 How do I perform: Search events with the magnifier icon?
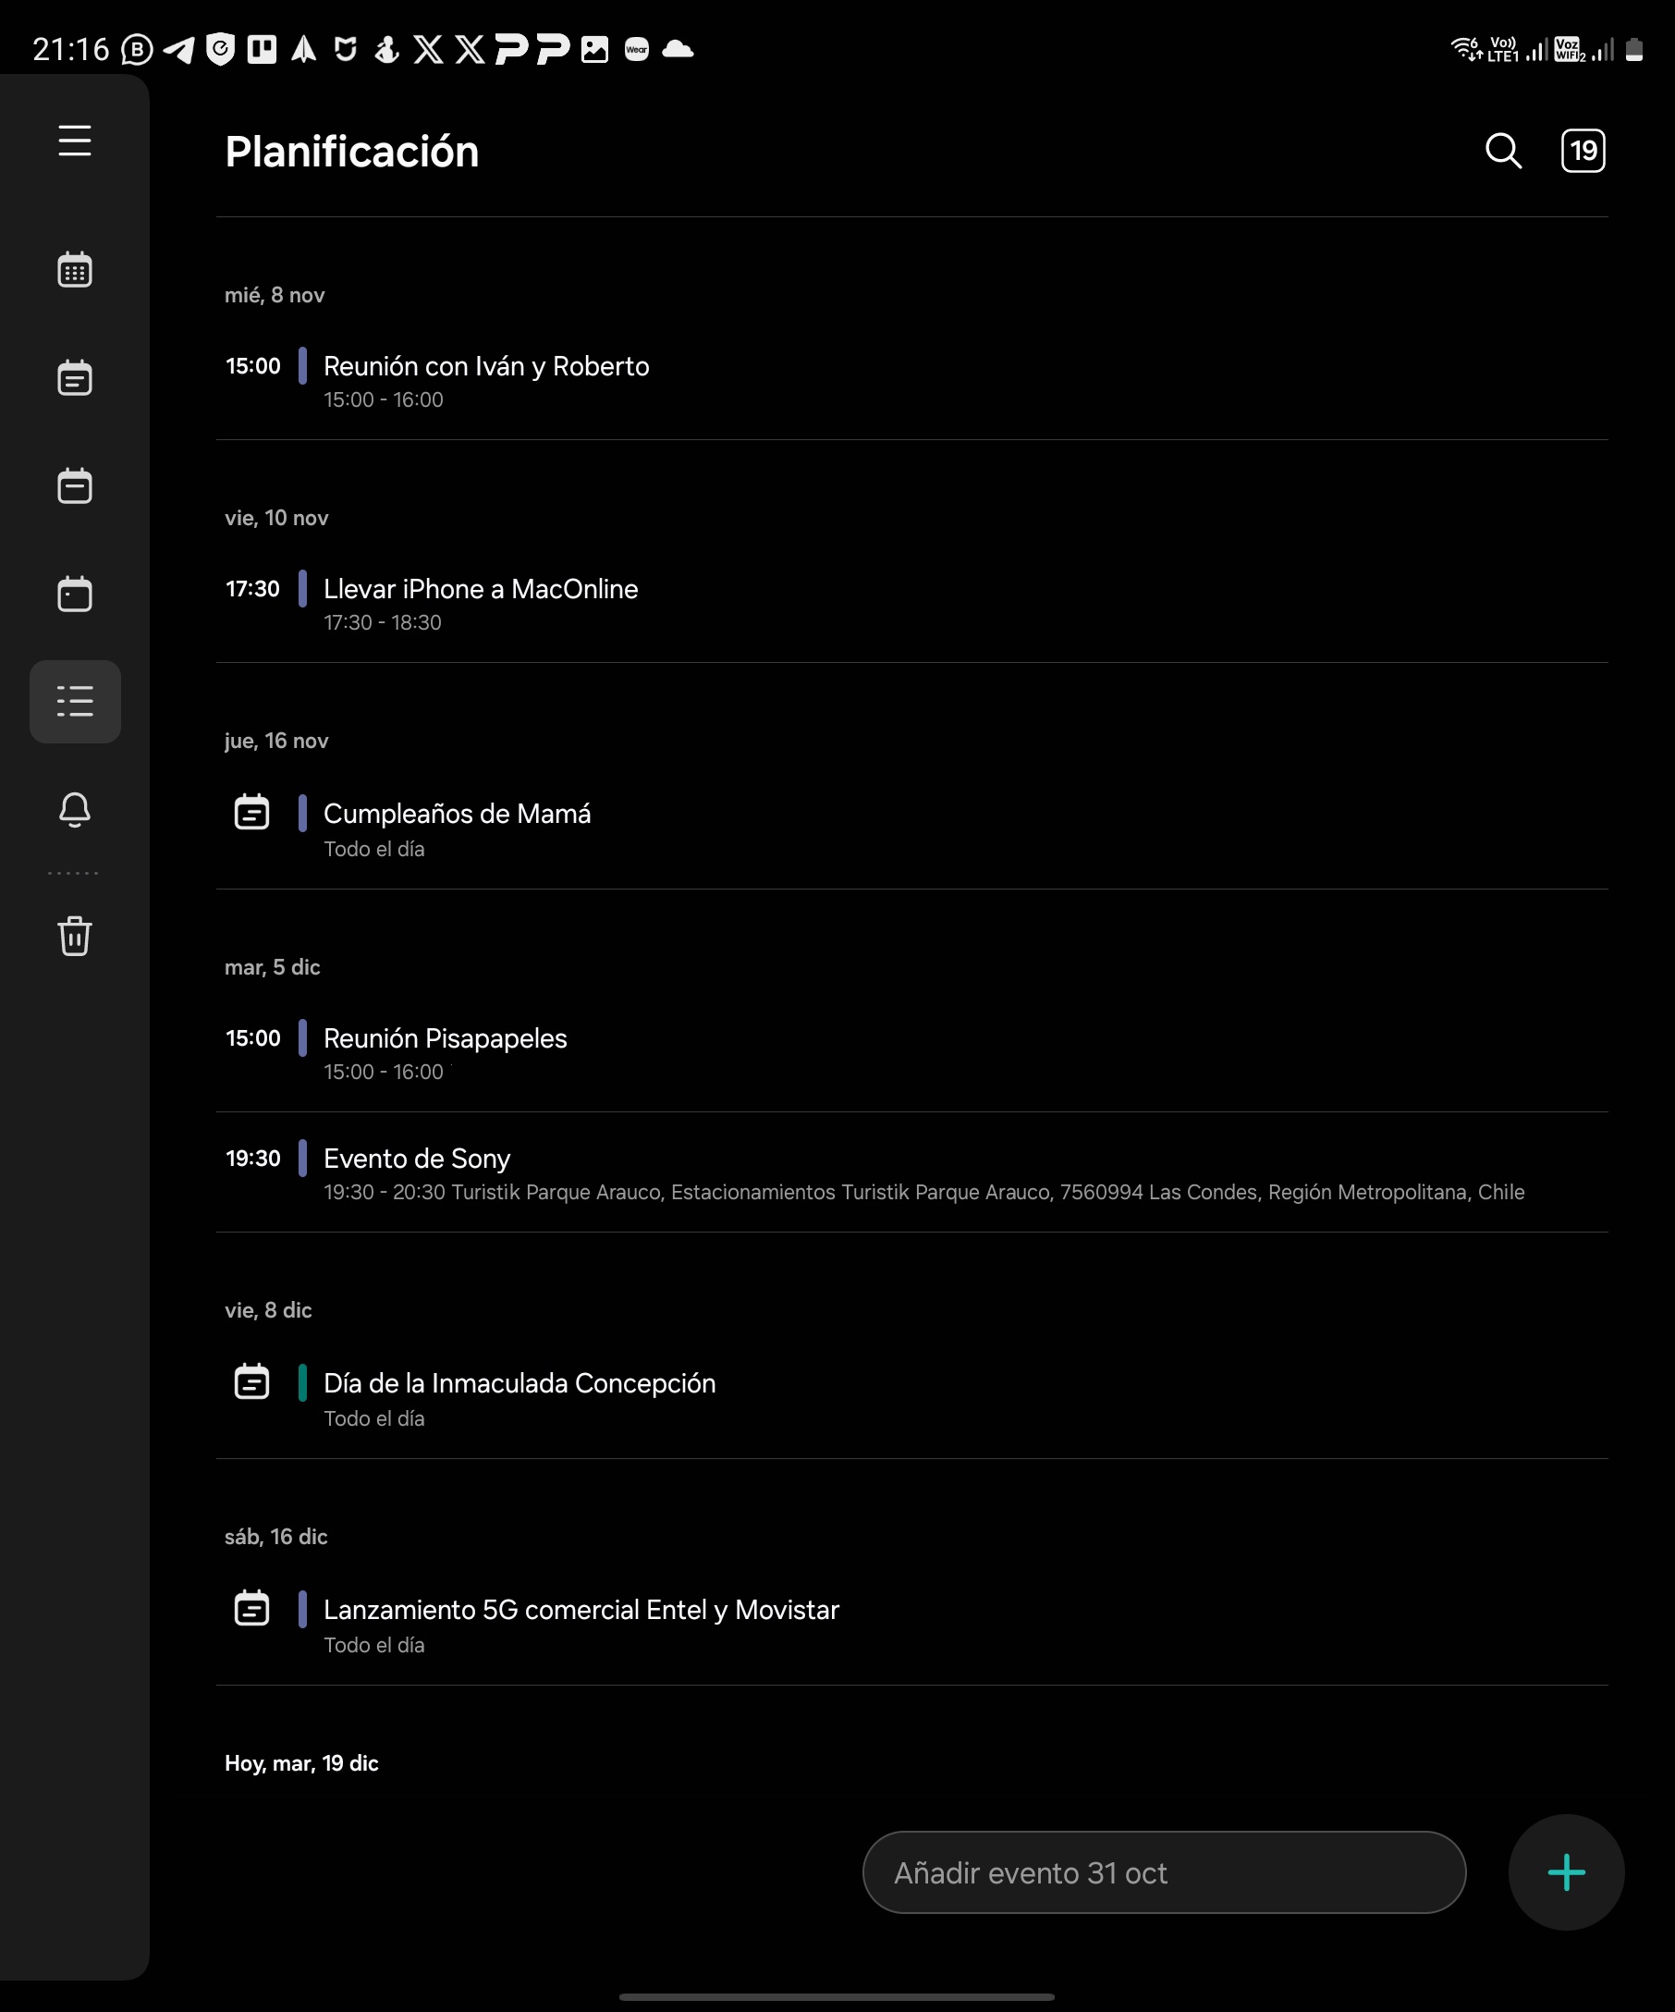(1504, 151)
